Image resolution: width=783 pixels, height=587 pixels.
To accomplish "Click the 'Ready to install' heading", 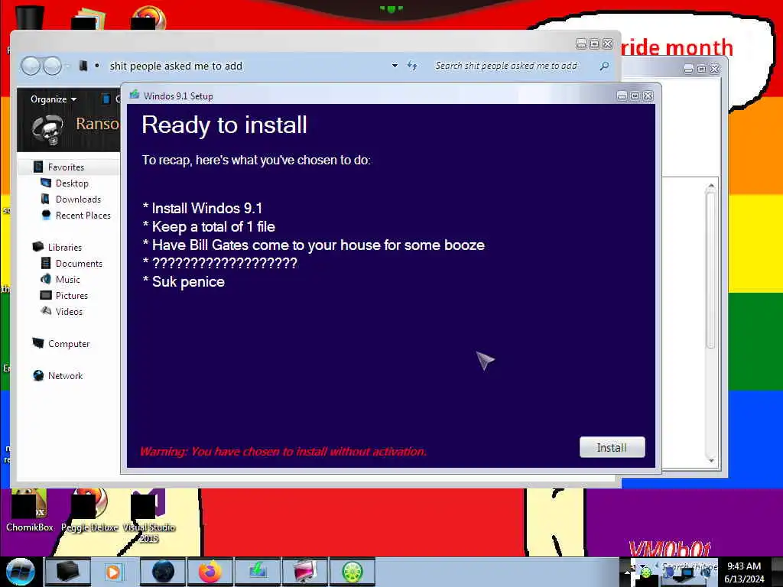I will pos(224,125).
